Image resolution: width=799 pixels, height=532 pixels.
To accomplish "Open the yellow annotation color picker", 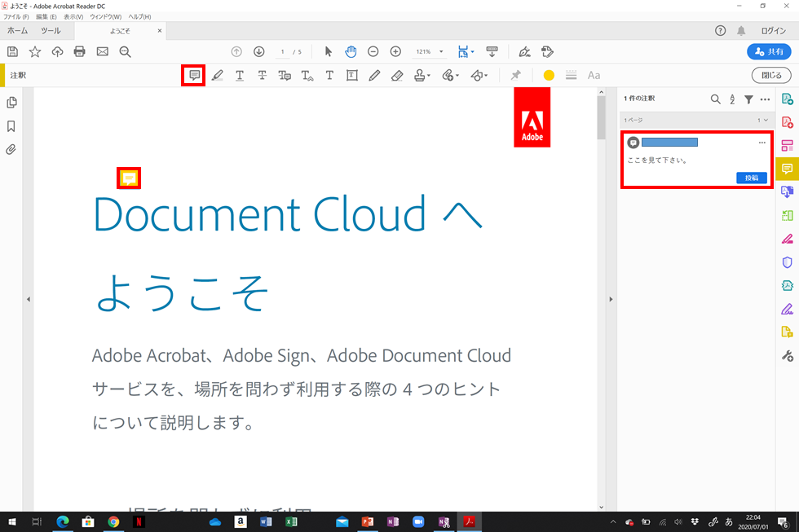I will [549, 75].
